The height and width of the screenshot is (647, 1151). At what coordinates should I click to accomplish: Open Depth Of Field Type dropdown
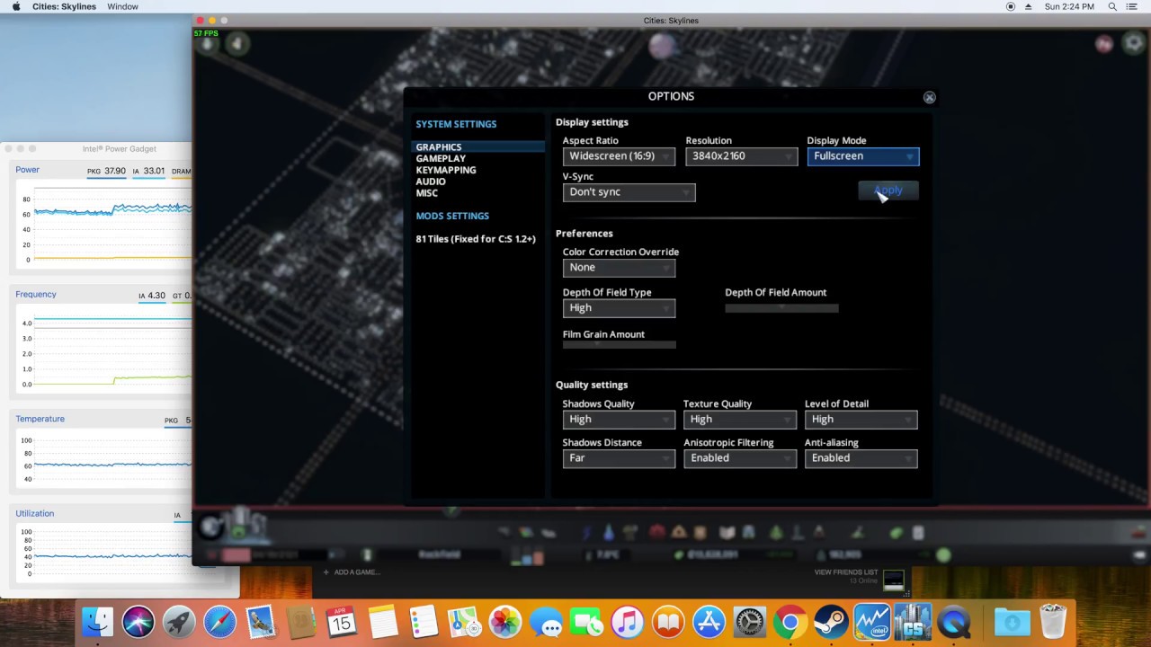click(619, 308)
